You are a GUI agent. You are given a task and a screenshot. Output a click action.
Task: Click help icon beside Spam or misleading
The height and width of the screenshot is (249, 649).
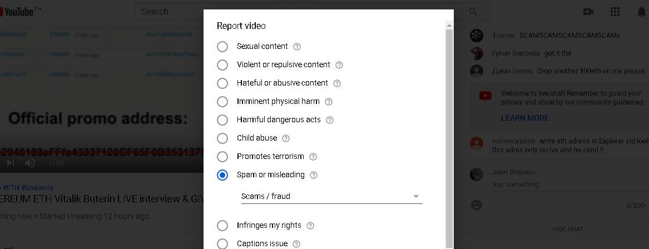point(314,175)
